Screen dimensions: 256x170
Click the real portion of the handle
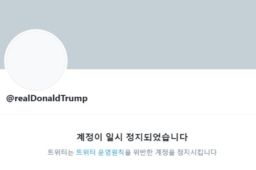click(x=22, y=98)
